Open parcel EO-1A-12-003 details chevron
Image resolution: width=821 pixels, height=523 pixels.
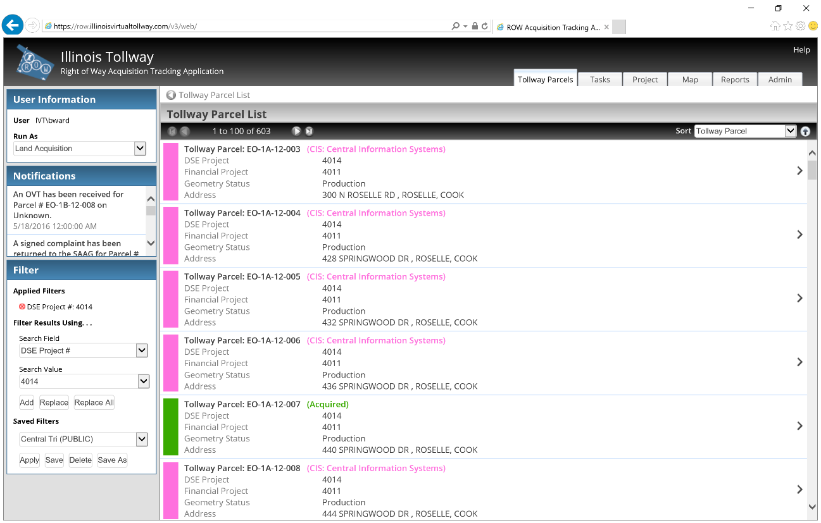coord(799,171)
